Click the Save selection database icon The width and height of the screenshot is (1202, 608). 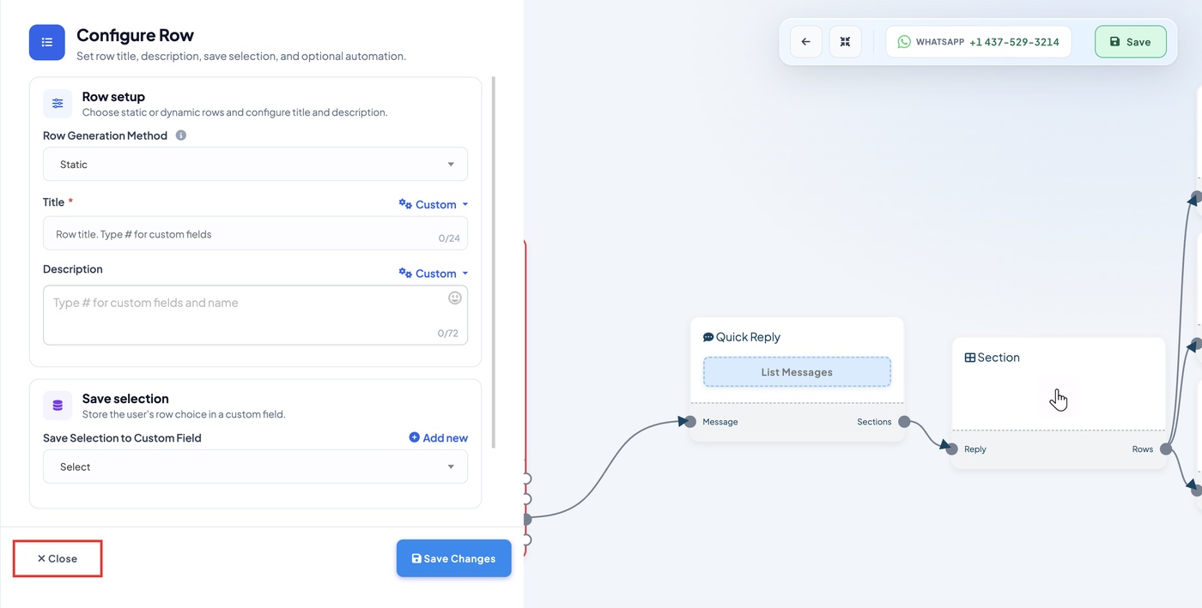click(58, 406)
